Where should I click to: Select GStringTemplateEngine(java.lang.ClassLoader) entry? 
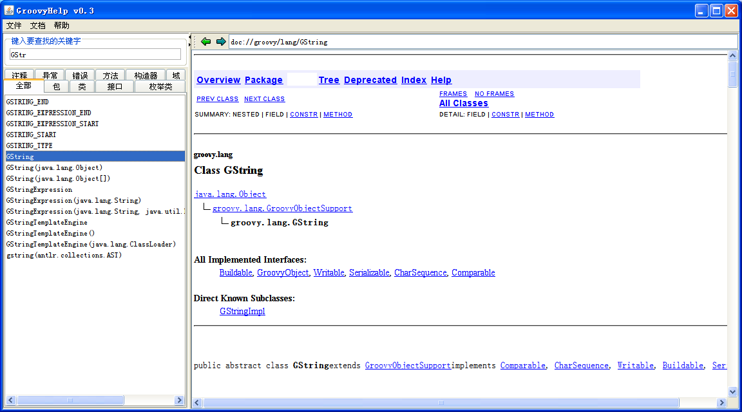pos(95,243)
